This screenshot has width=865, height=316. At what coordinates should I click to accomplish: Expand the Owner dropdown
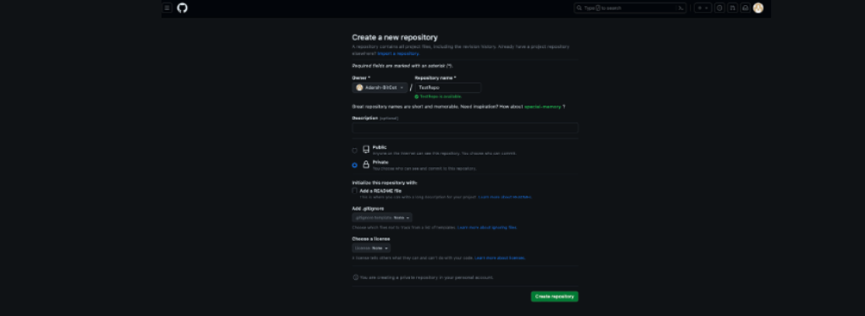tap(380, 88)
